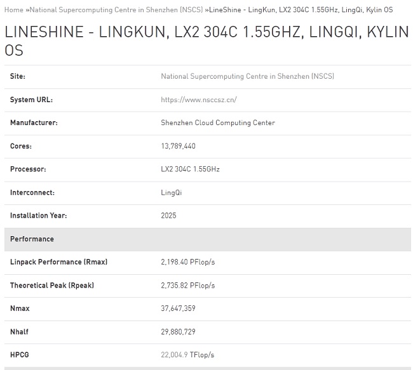Select the Manufacturer: label

click(x=34, y=123)
